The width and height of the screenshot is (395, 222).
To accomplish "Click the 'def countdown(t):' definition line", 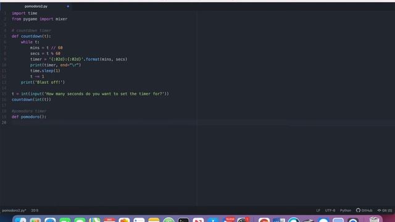I will (31, 36).
